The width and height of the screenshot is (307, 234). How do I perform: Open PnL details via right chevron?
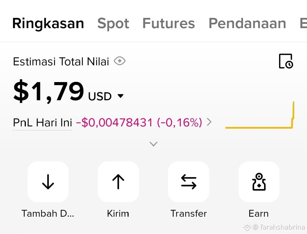209,122
